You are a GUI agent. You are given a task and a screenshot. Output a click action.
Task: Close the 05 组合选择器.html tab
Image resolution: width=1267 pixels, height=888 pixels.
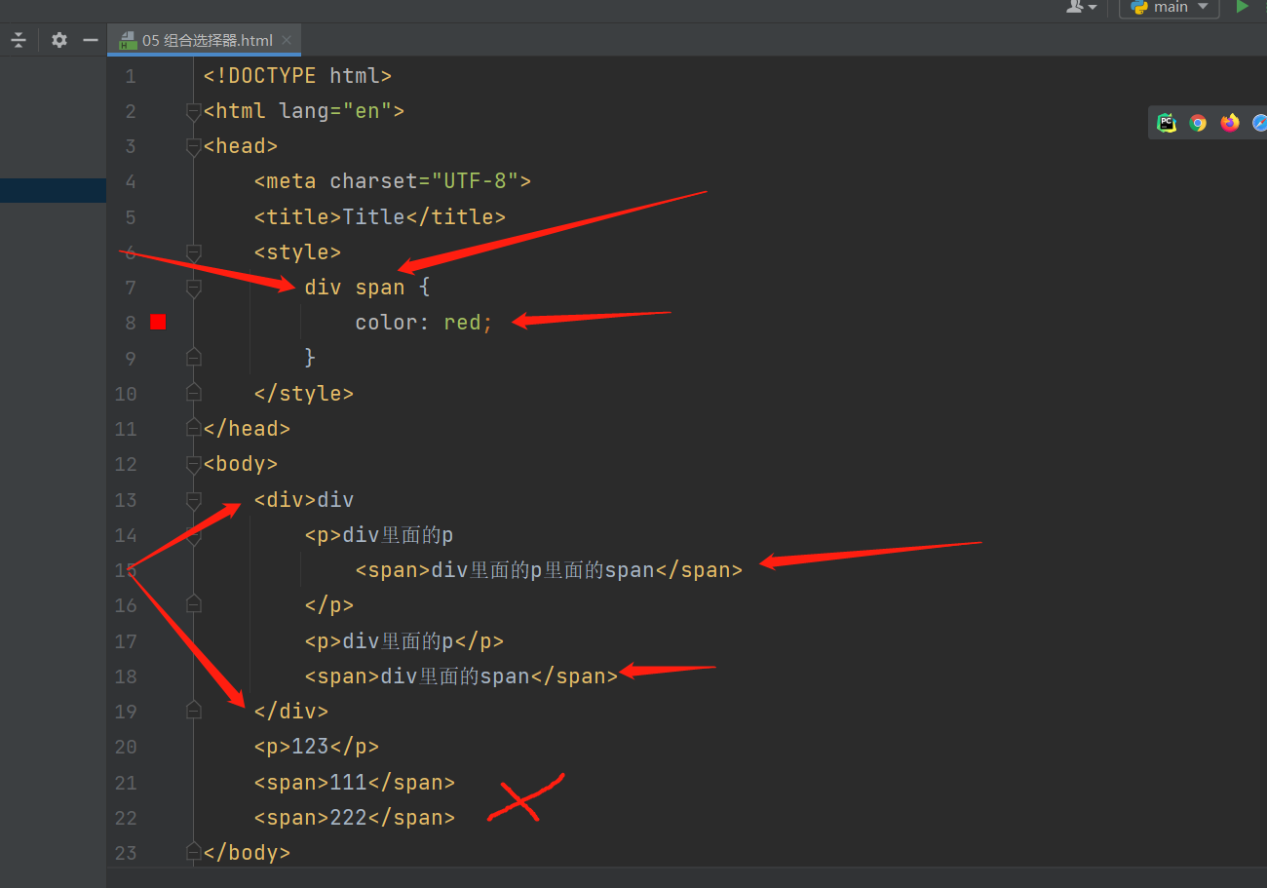pyautogui.click(x=287, y=40)
